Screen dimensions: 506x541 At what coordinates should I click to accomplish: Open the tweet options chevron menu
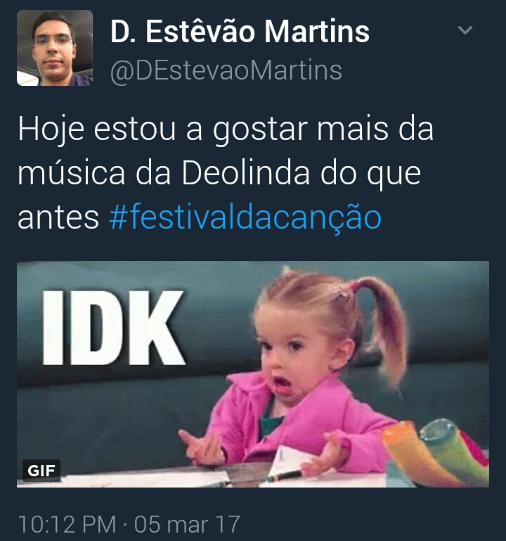pyautogui.click(x=465, y=30)
